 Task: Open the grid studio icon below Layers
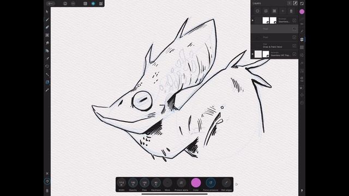[x=302, y=47]
